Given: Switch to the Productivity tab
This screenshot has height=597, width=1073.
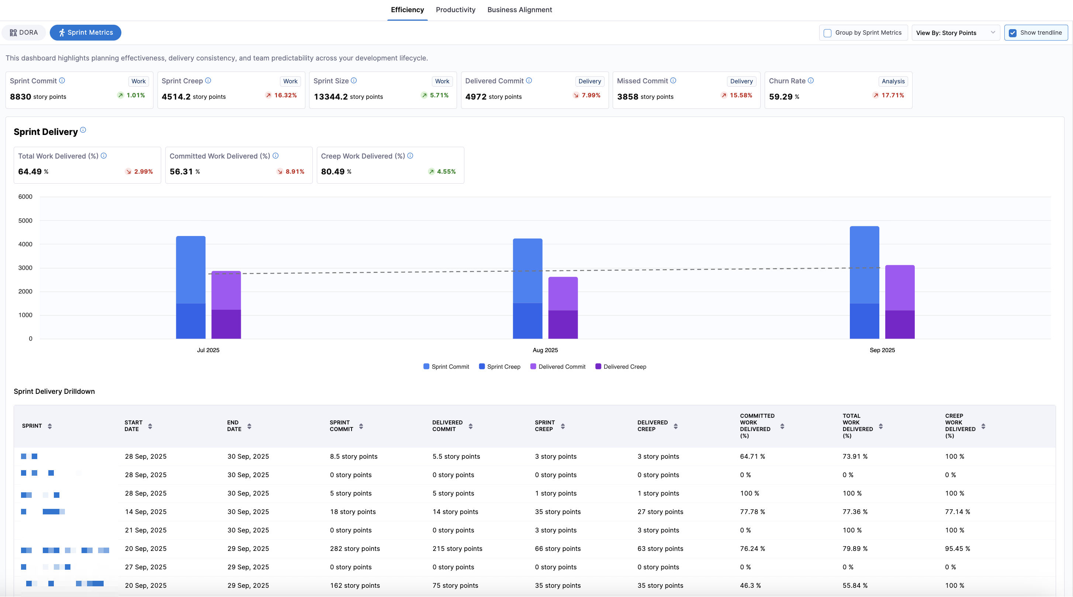Looking at the screenshot, I should point(455,10).
